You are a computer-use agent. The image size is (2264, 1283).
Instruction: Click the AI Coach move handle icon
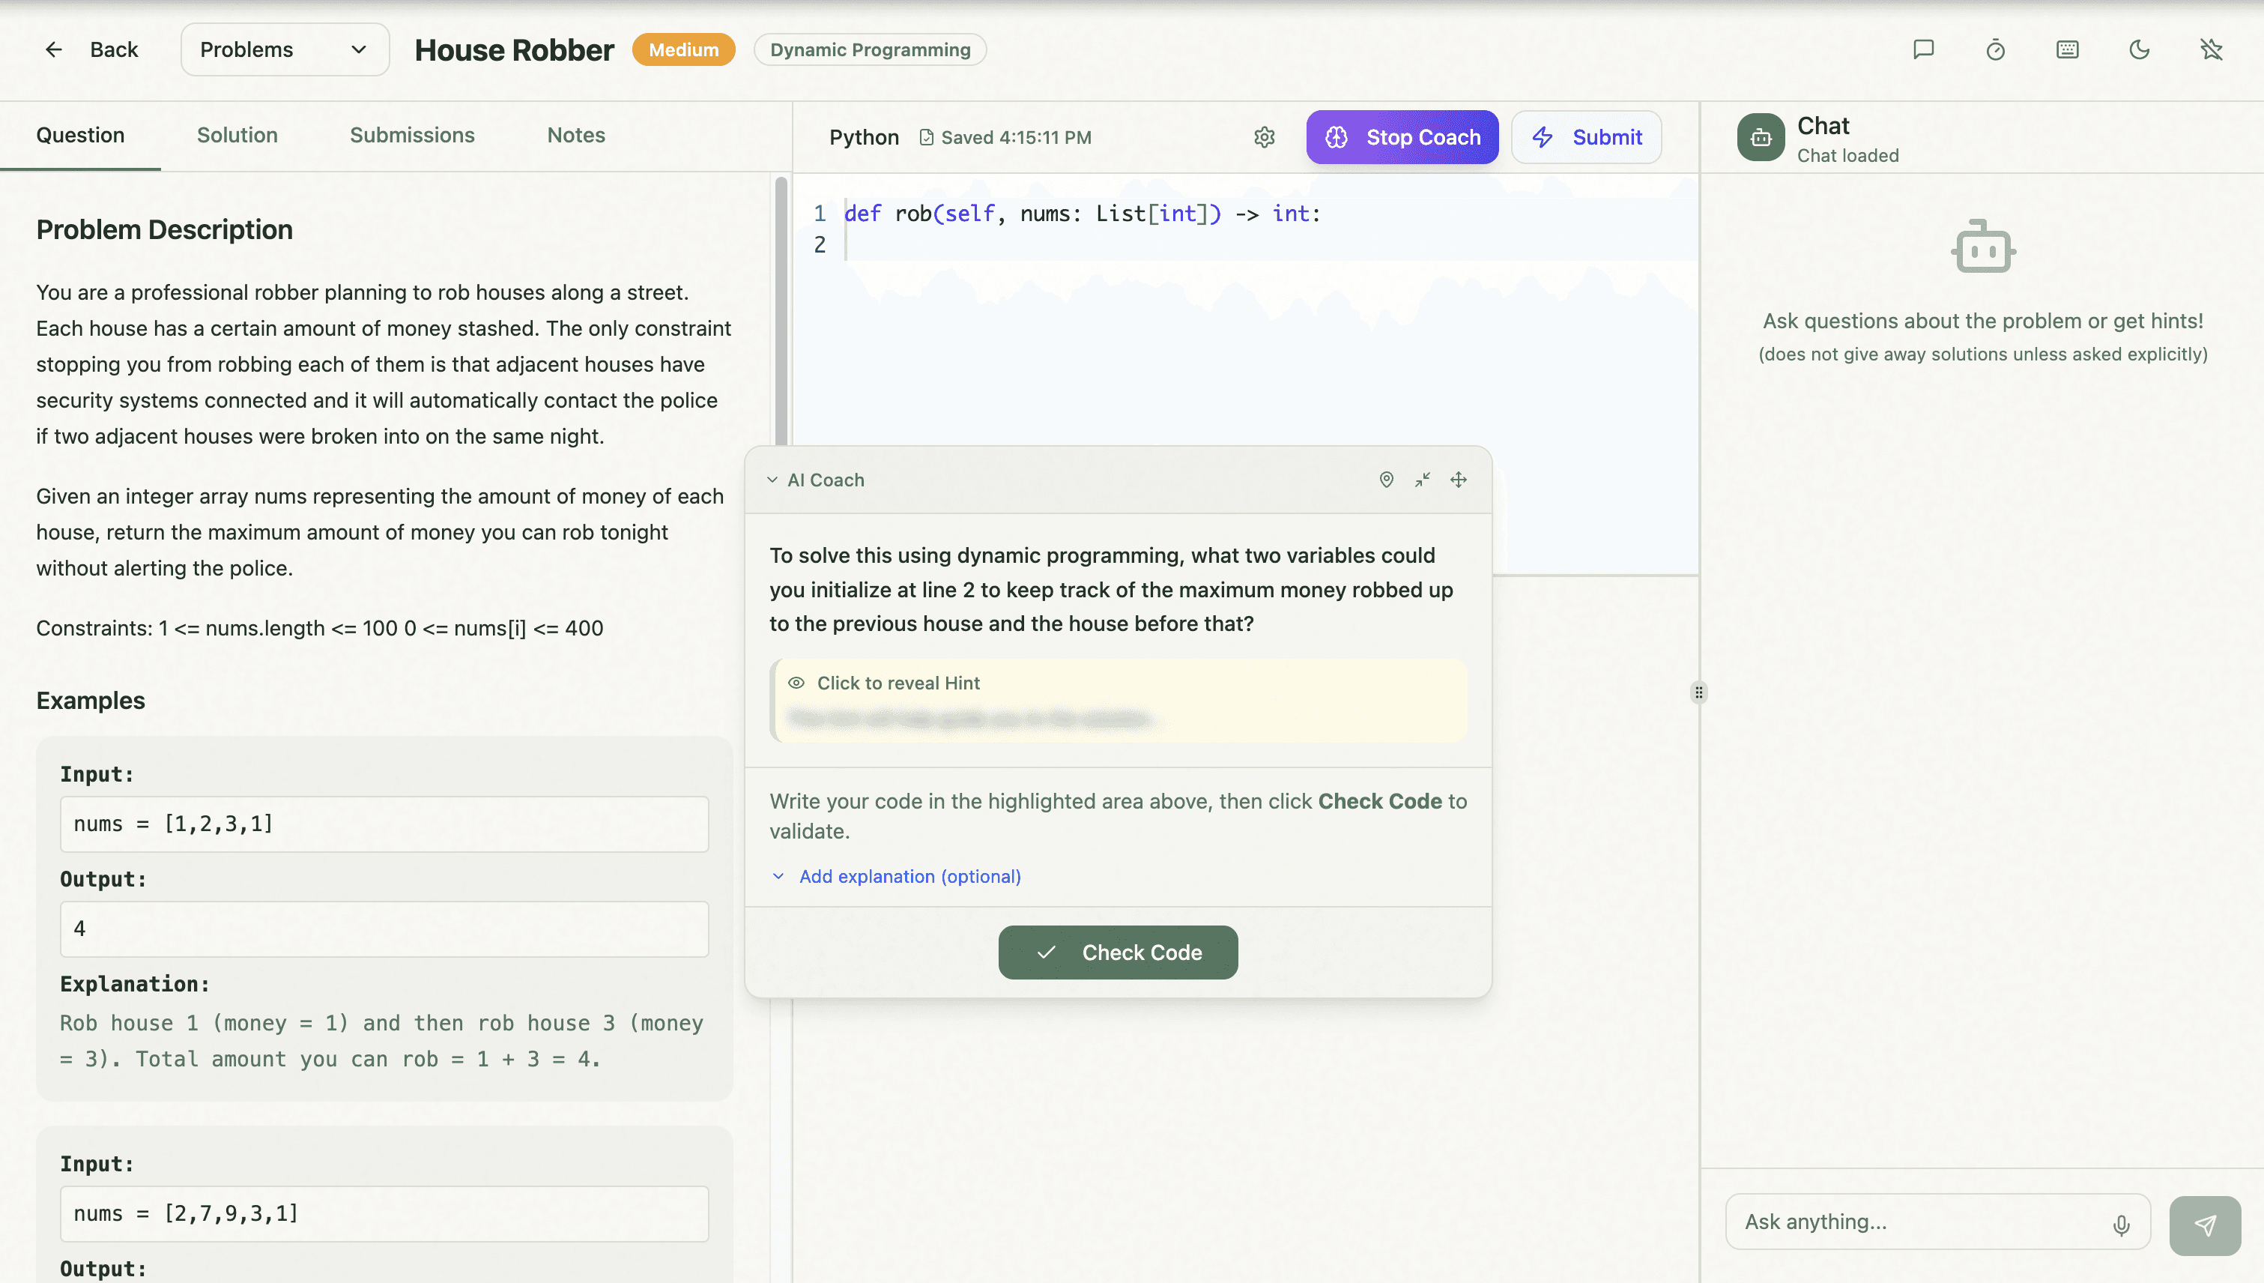coord(1458,480)
